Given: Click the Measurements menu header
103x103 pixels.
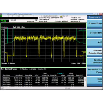Looking at the screenshot, I should tap(95, 17).
